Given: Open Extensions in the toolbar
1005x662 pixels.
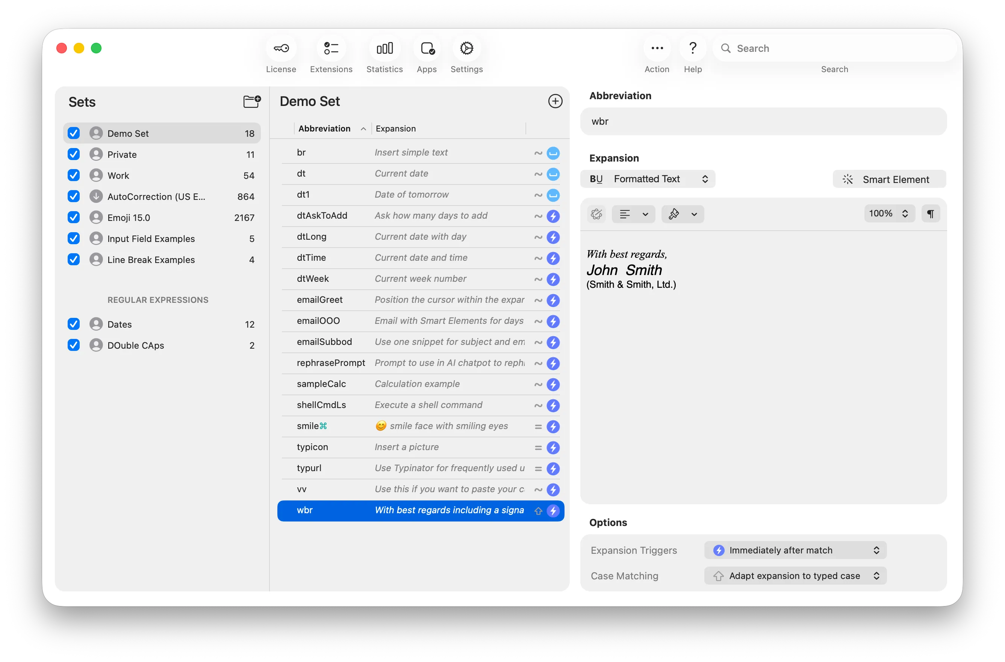Looking at the screenshot, I should [331, 48].
